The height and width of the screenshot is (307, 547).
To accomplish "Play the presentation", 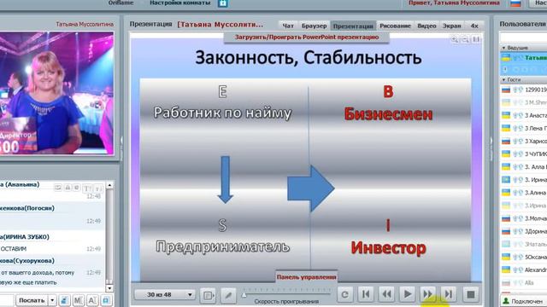I will (x=407, y=294).
